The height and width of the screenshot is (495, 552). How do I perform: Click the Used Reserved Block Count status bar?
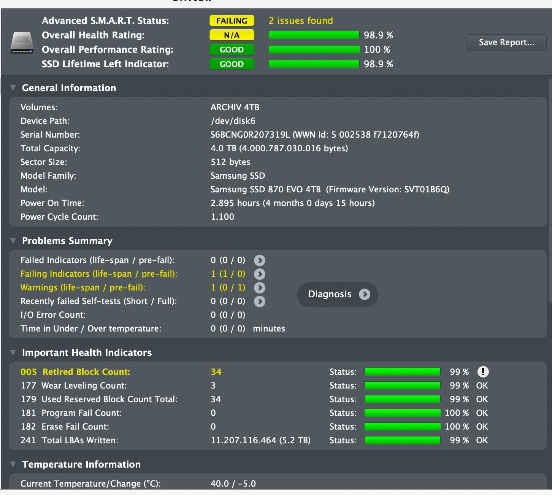(x=403, y=399)
